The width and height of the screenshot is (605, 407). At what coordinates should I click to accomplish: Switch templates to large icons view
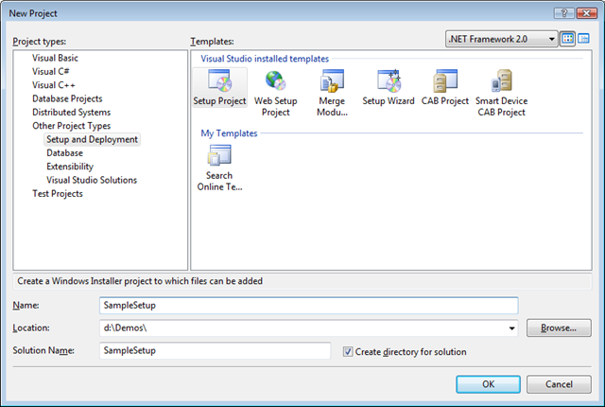(x=567, y=39)
